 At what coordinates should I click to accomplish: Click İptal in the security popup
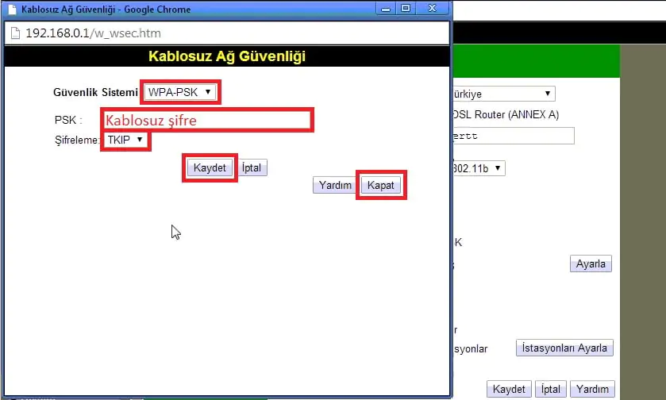[252, 167]
